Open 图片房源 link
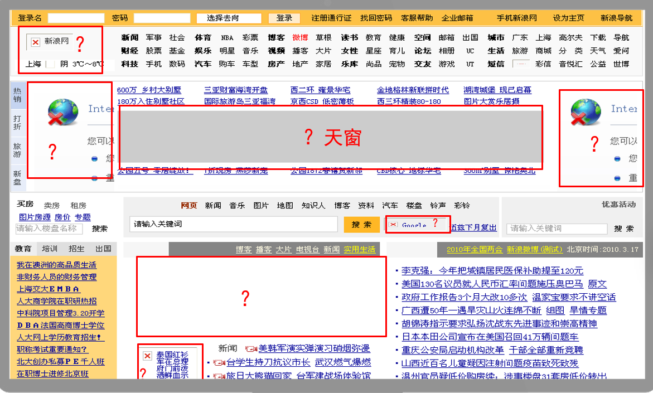Screen dimensions: 653x393 [x=35, y=217]
